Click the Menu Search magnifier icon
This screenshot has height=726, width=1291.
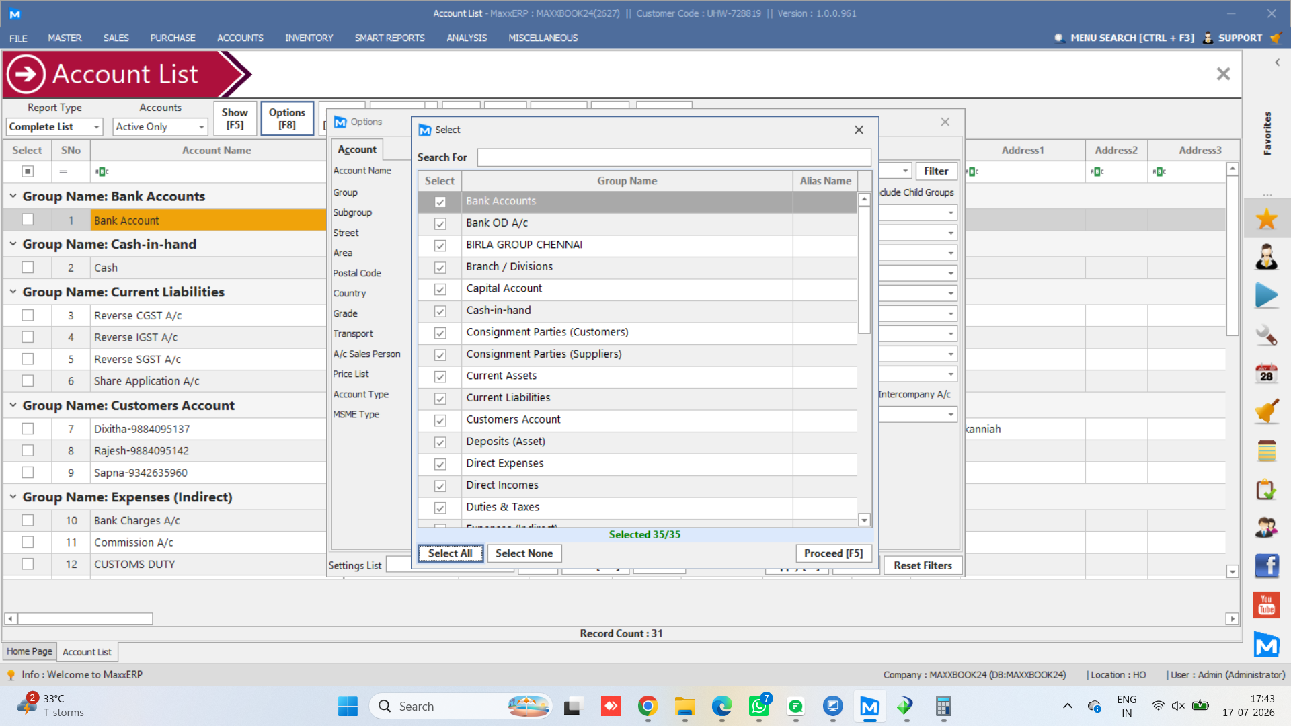click(1059, 38)
